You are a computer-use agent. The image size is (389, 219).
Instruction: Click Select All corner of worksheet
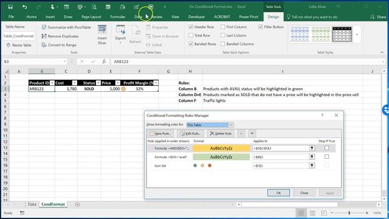click(6, 71)
